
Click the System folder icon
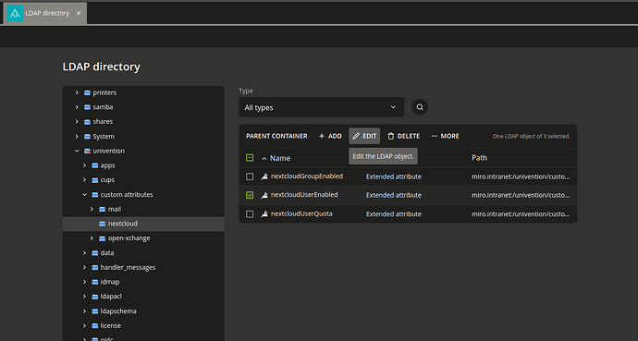87,136
